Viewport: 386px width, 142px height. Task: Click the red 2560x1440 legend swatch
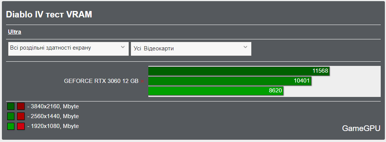21,116
